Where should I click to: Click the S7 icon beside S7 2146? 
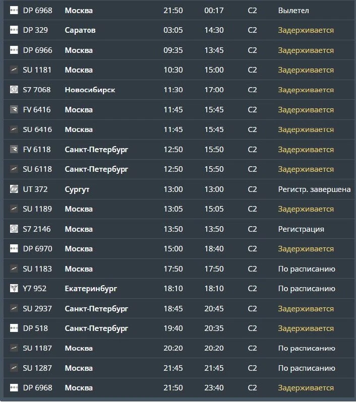coord(14,229)
